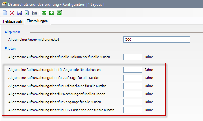Click the green refresh document icon
Screen dimensions: 203x121
pos(27,13)
